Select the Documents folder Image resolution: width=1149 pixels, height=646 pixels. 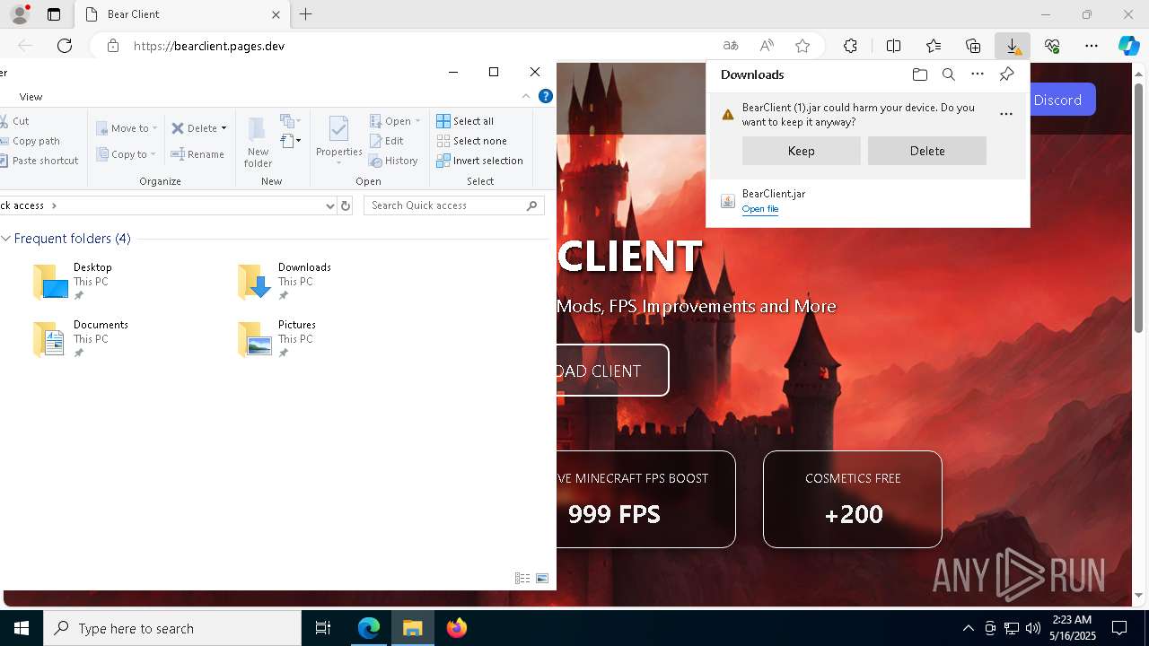click(x=81, y=338)
